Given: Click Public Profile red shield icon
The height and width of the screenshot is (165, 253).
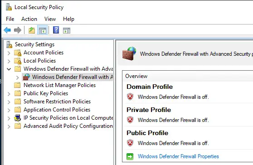Looking at the screenshot, I should (x=130, y=143).
